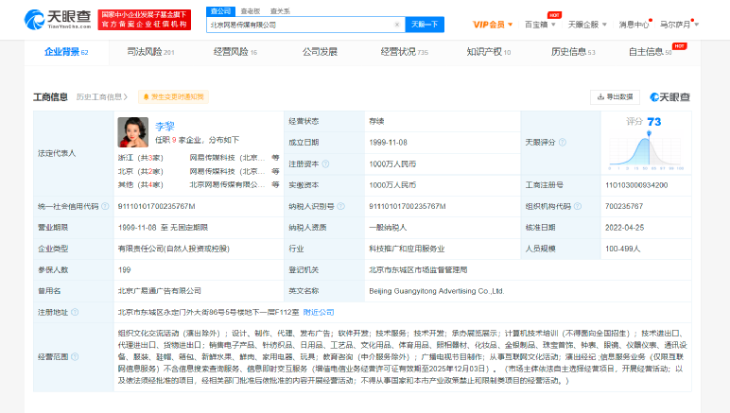Clear the search box with X icon

(x=396, y=25)
